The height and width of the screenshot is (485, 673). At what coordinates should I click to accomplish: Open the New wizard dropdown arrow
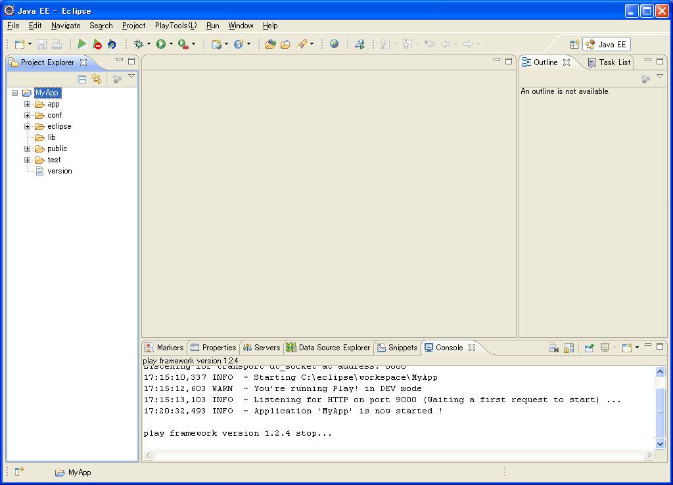coord(30,44)
